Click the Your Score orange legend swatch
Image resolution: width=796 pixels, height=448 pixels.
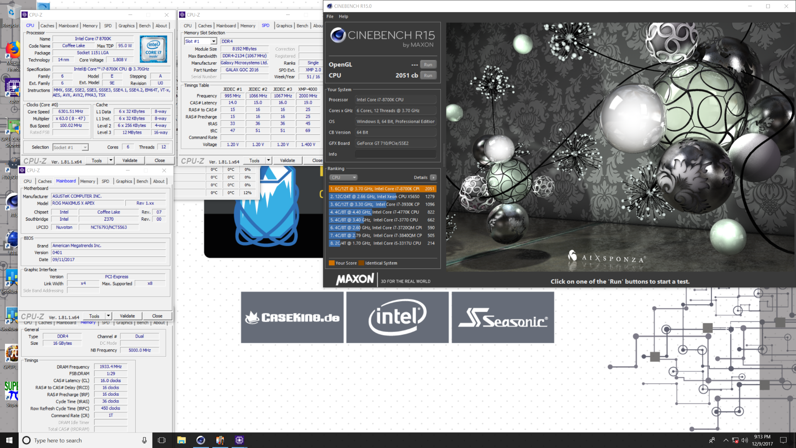[x=332, y=263]
